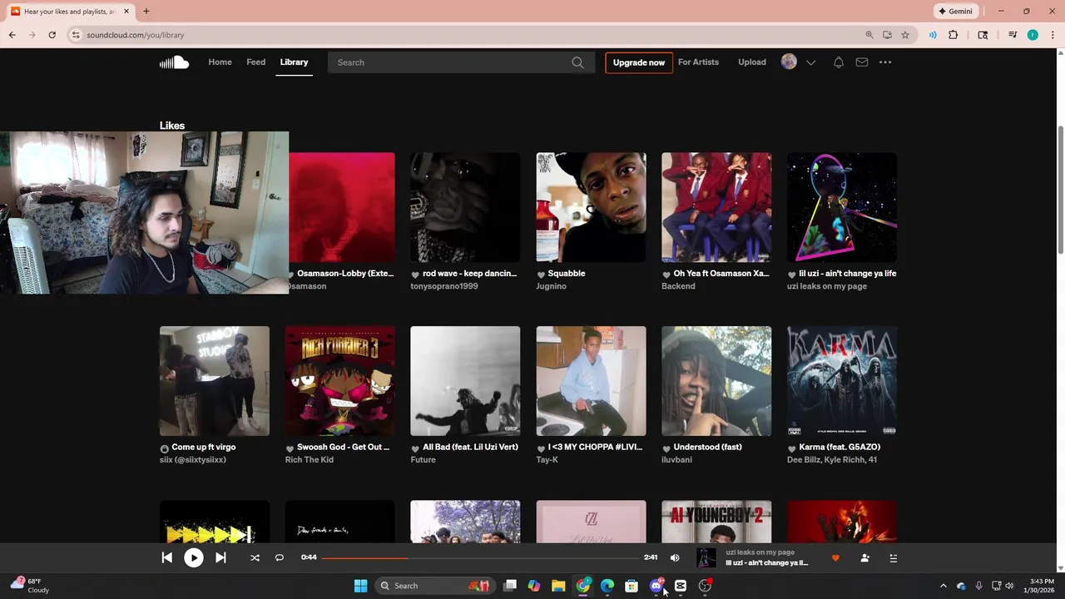The height and width of the screenshot is (599, 1065).
Task: Toggle like heart on All Bad track
Action: coord(415,448)
